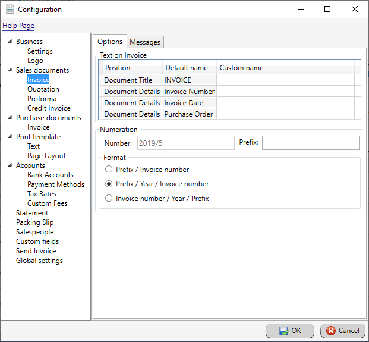Select Send Invoice item

(x=36, y=251)
